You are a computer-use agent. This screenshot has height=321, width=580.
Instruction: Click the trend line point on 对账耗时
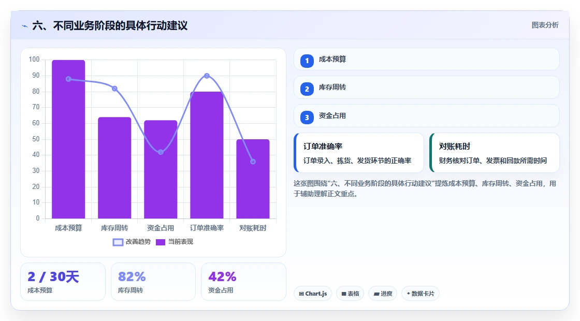[x=253, y=162]
